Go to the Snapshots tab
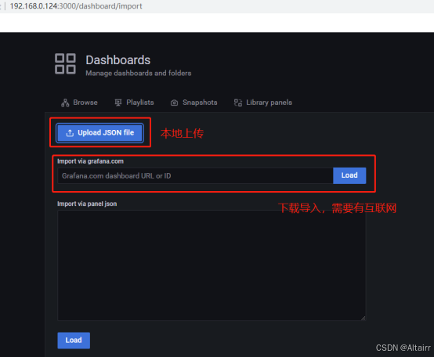The width and height of the screenshot is (434, 357). (x=193, y=103)
